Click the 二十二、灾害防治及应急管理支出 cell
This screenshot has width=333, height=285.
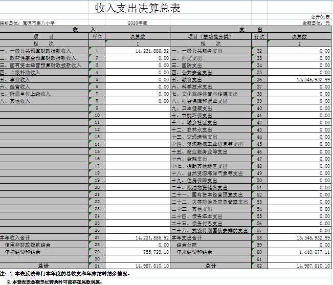point(211,202)
